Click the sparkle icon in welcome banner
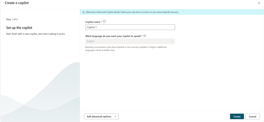The height and width of the screenshot is (122, 264). (84, 12)
